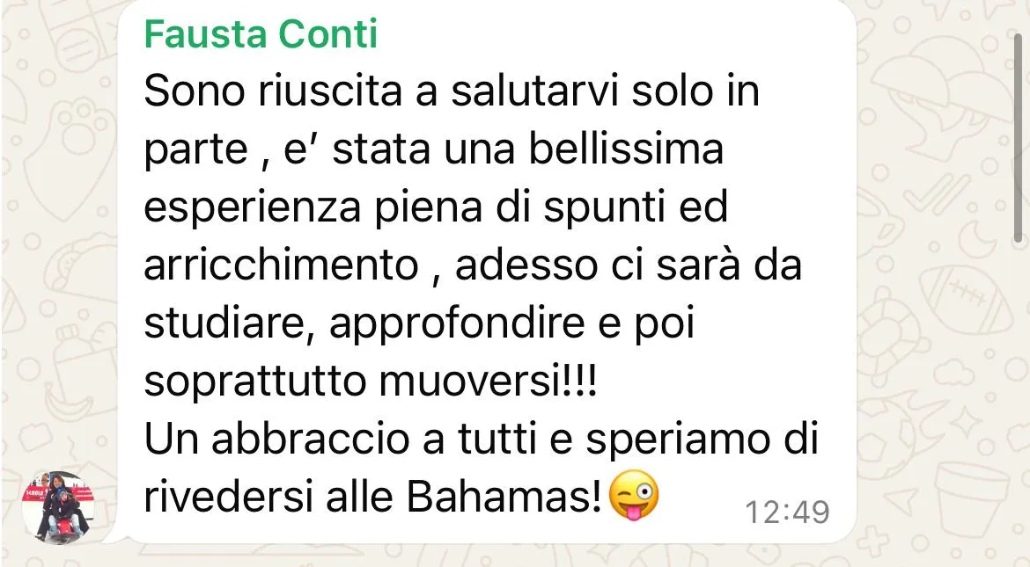
Task: Click the 12:49 message timestamp
Action: 787,512
